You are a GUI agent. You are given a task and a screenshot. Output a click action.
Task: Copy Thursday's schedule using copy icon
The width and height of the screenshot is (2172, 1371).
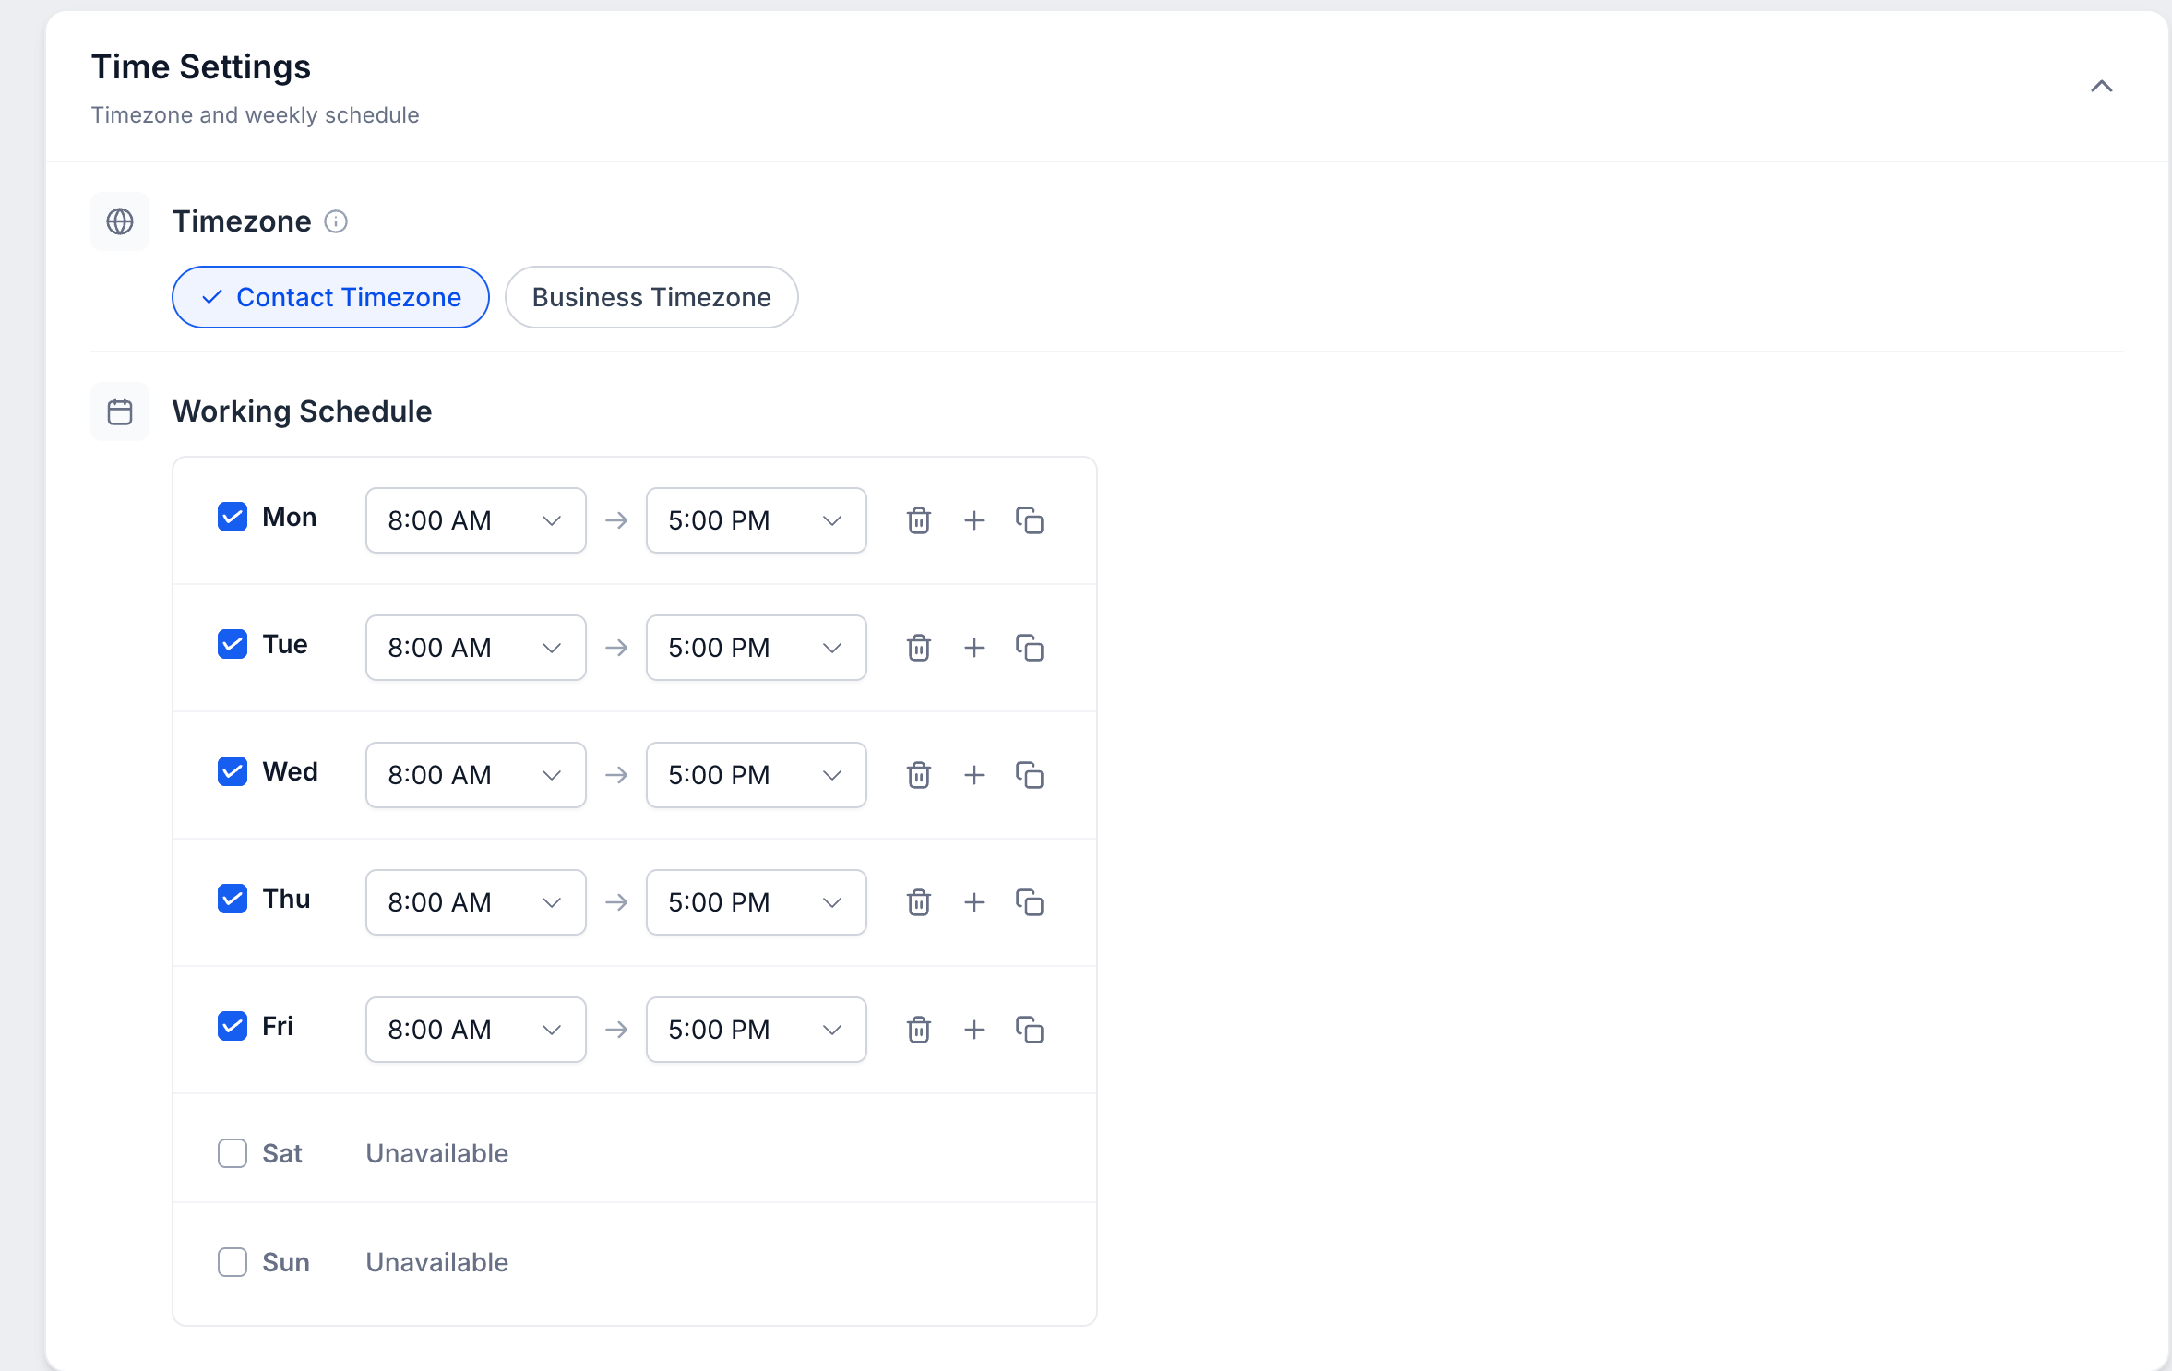(x=1029, y=902)
